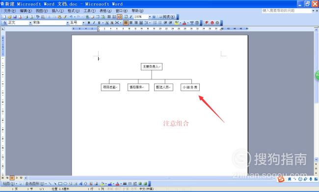
Task: Switch to Print Layout view button
Action: click(12, 178)
